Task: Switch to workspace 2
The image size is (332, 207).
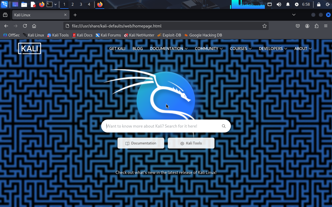Action: pos(73,4)
